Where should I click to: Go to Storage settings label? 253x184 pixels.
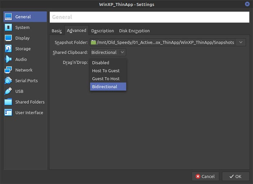click(23, 49)
